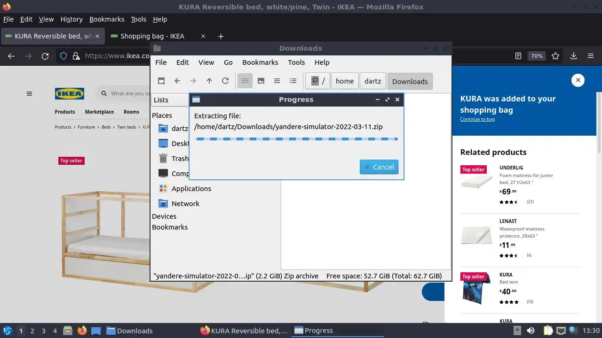The image size is (602, 338).
Task: Click Twin beds breadcrumb
Action: (127, 127)
